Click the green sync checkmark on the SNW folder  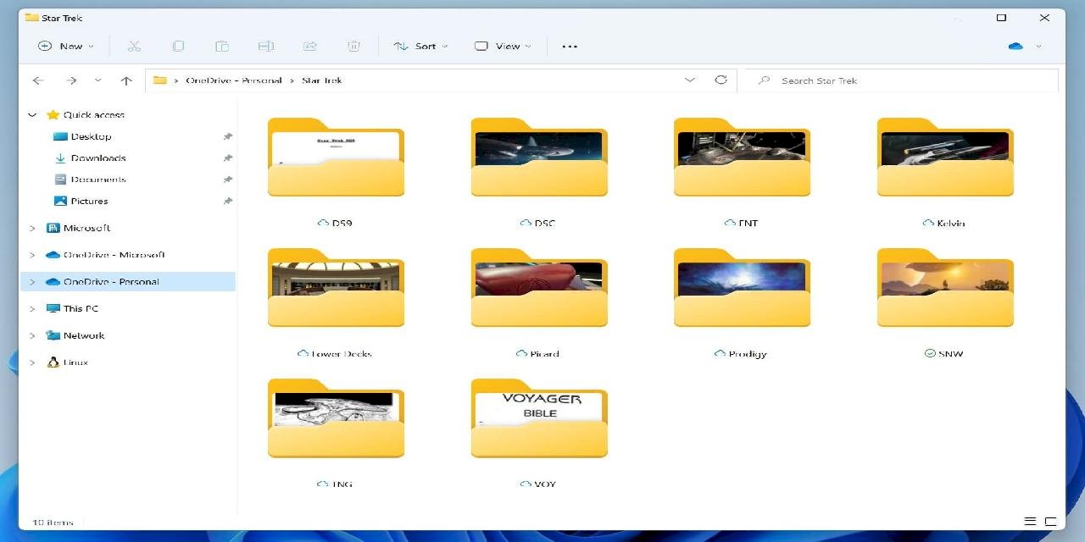click(930, 353)
